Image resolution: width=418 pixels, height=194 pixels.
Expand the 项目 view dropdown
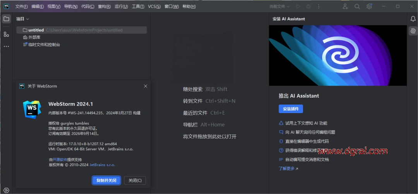(x=22, y=19)
